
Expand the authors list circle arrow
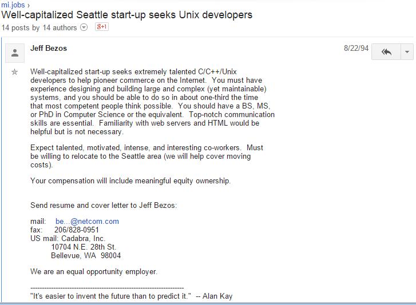click(x=85, y=27)
